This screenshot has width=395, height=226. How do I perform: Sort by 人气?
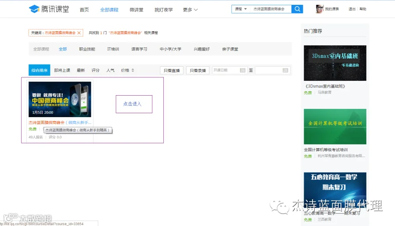coord(110,70)
